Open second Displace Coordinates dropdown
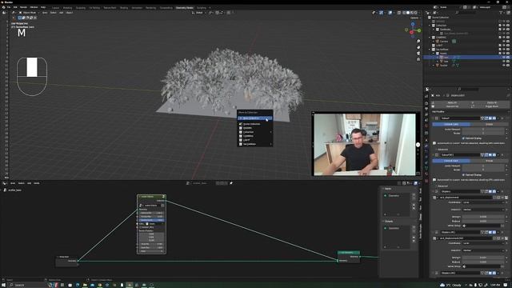512x288 pixels. pos(483,243)
